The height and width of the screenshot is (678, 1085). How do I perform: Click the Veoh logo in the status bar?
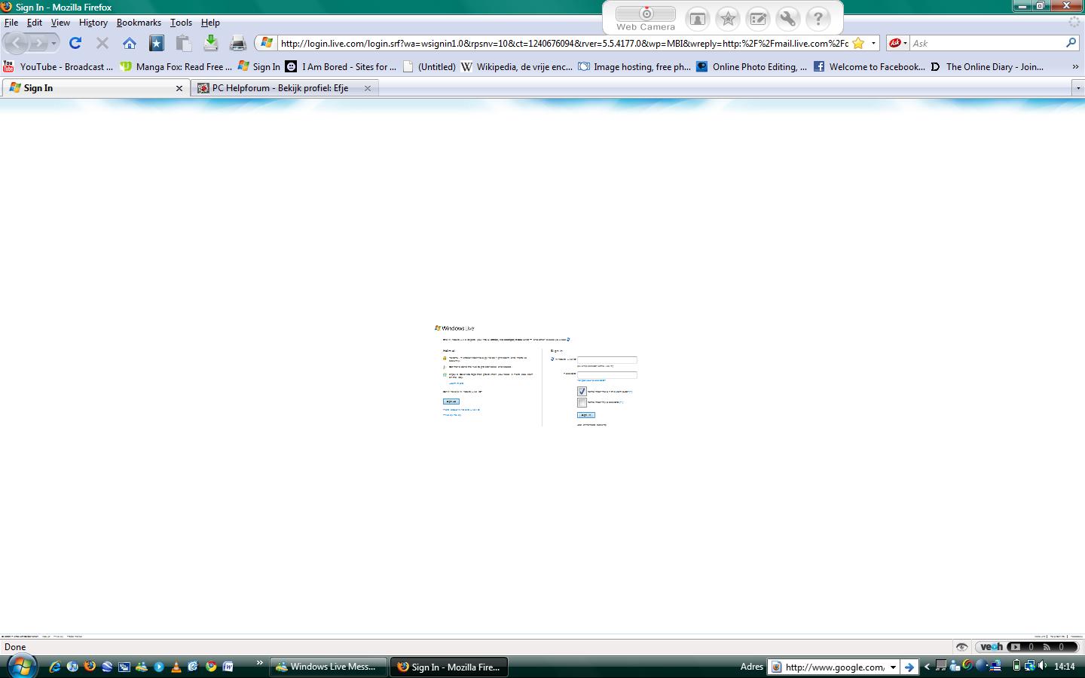click(991, 647)
